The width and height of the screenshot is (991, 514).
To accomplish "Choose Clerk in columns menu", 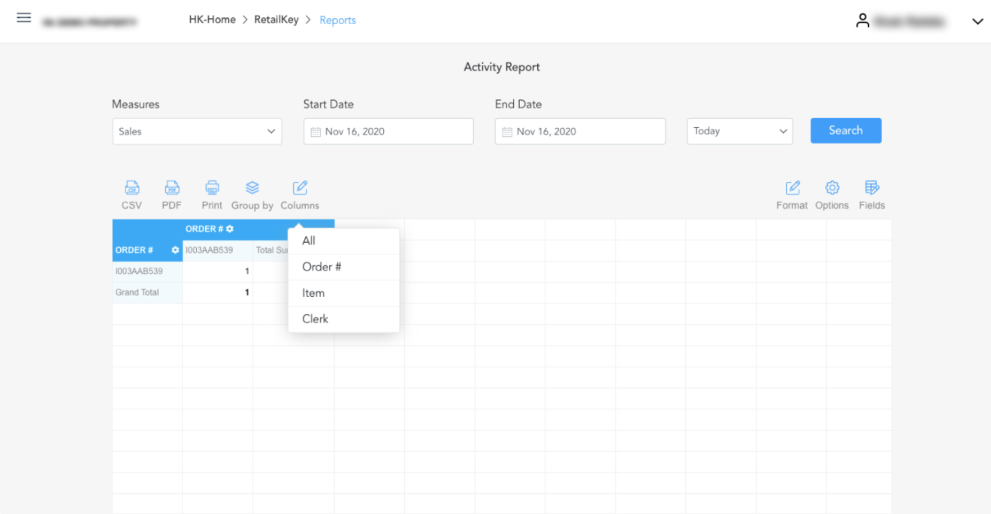I will coord(343,319).
